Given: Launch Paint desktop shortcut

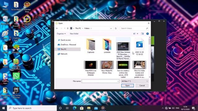Looking at the screenshot, I should pos(5,35).
